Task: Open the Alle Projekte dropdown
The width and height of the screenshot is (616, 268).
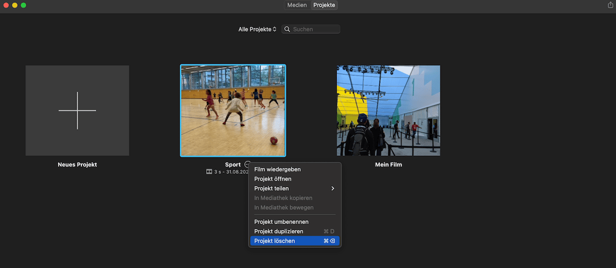Action: [257, 29]
